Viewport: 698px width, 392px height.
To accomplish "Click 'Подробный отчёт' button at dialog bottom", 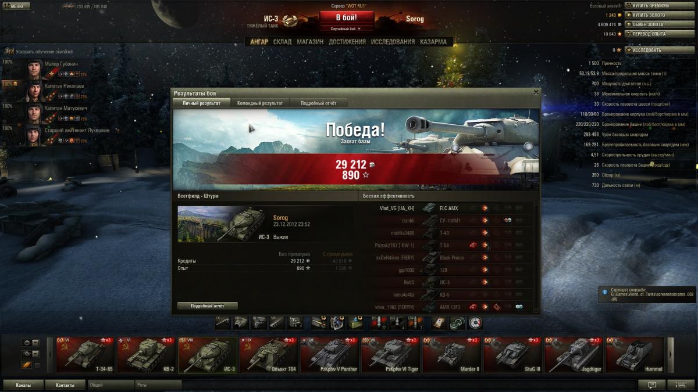I will point(208,305).
